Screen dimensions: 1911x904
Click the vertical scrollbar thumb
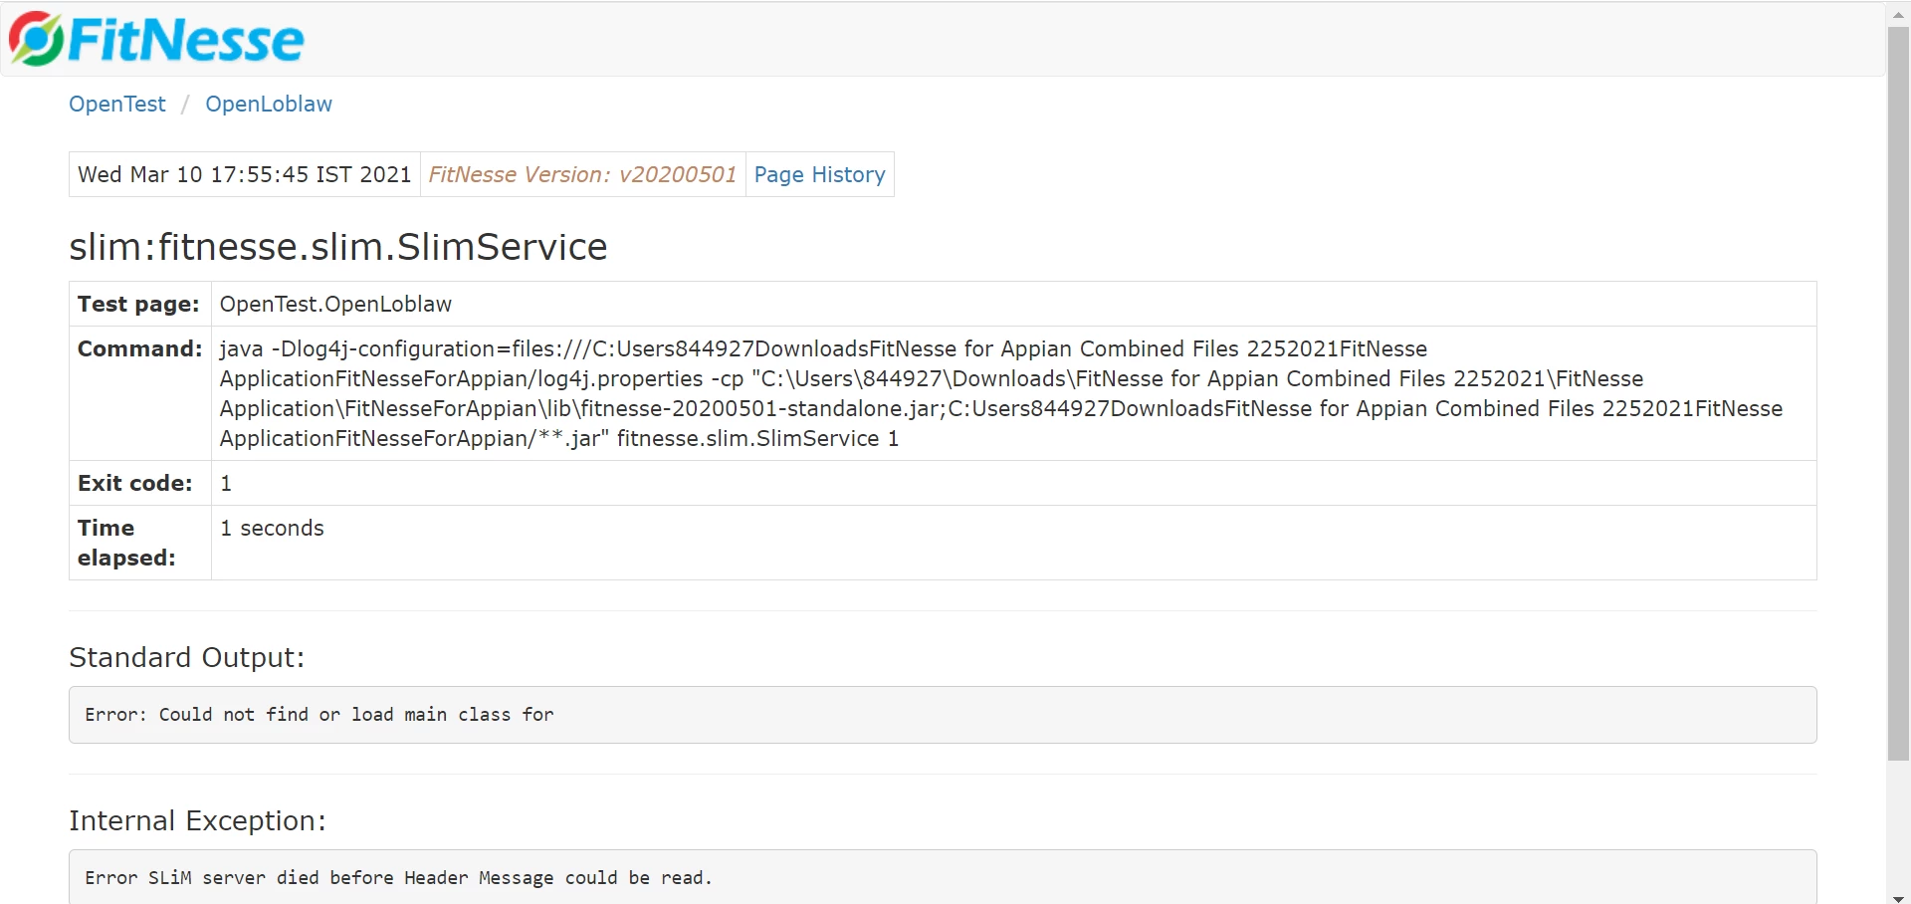(1898, 393)
